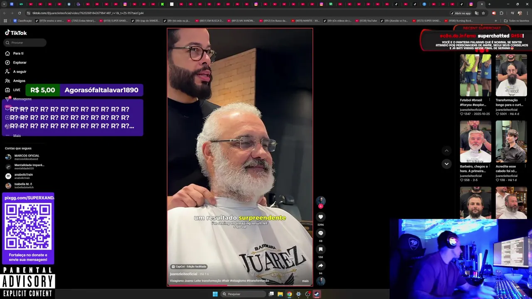The width and height of the screenshot is (532, 299).
Task: Open the Chrome three-dot menu
Action: (527, 13)
